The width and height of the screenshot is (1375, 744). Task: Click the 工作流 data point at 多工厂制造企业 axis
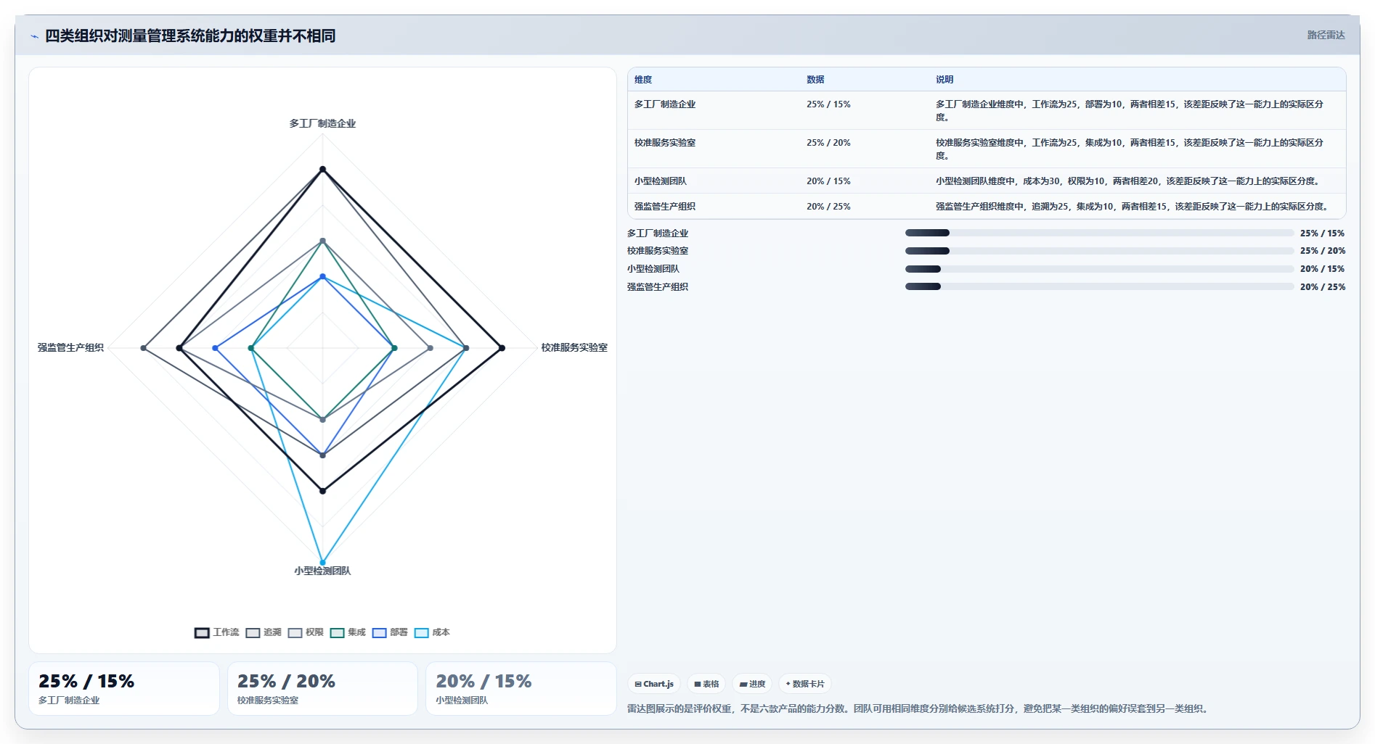pyautogui.click(x=322, y=169)
